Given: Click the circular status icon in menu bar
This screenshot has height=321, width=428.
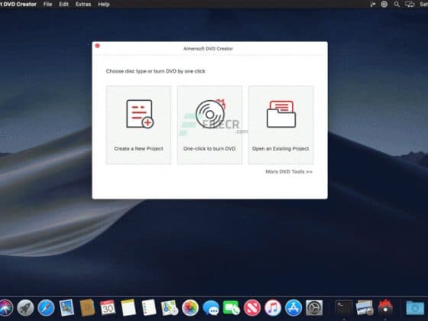Looking at the screenshot, I should pos(384,4).
